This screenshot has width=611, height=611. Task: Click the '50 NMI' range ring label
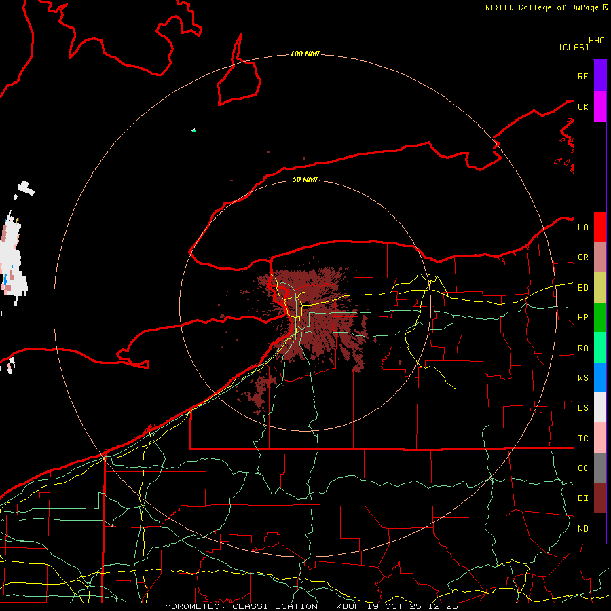(305, 179)
